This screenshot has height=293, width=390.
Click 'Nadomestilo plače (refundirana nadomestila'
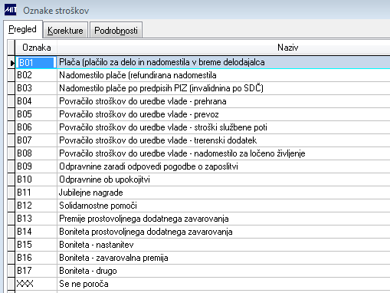[138, 75]
